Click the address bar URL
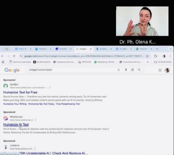Screen dimensions: 174x155 pos(84,56)
